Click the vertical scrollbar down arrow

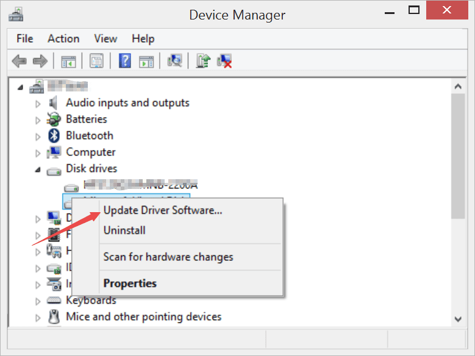(x=458, y=319)
